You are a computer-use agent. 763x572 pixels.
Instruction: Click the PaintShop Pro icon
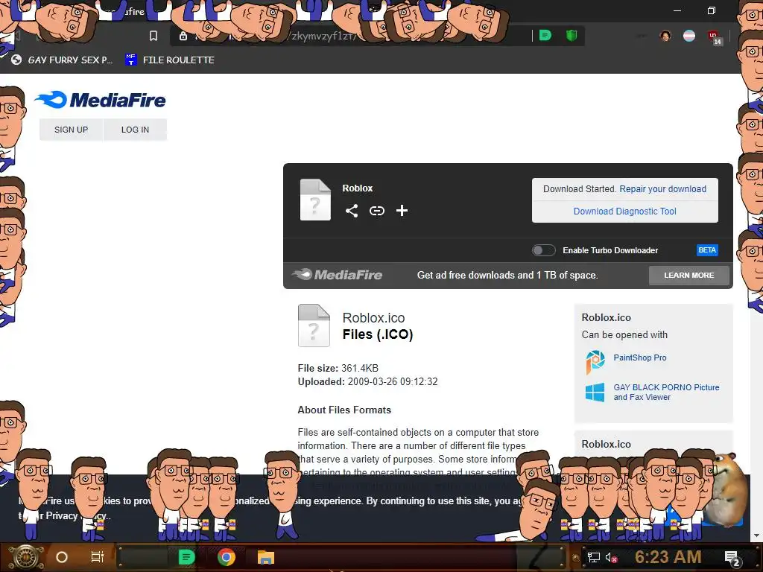595,361
